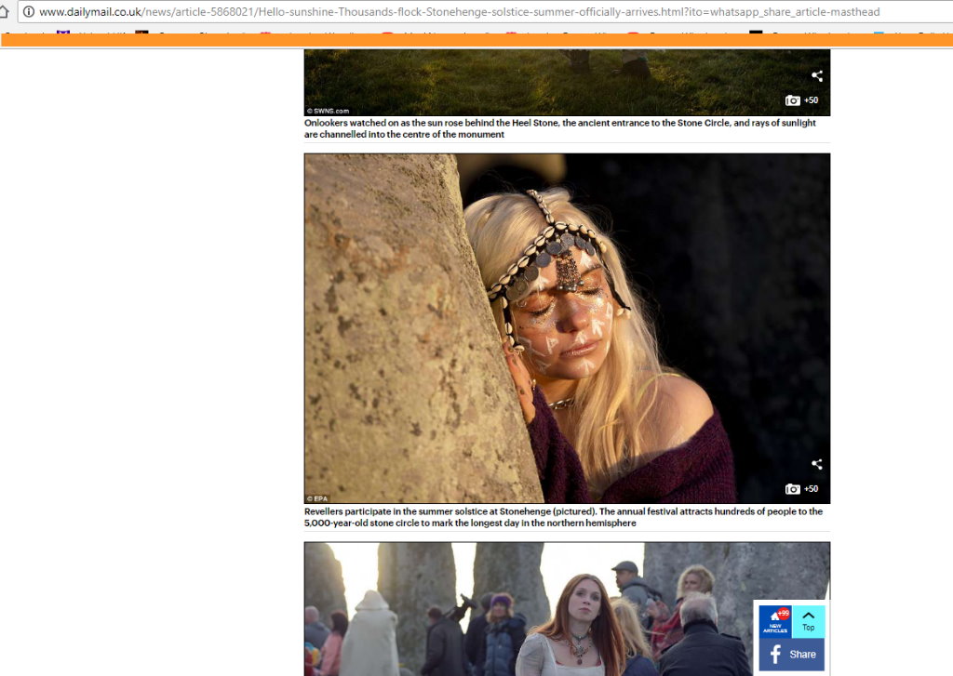Screen dimensions: 953x676
Task: Click the share icon on the Heel Stone photo
Action: (x=816, y=76)
